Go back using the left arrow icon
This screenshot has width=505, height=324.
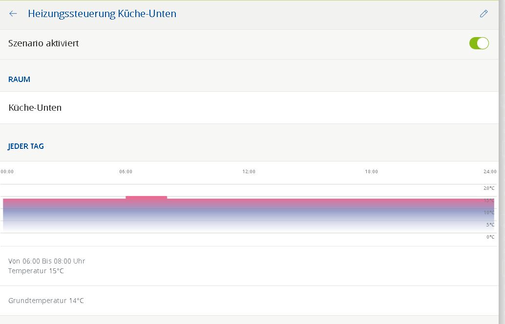tap(13, 14)
